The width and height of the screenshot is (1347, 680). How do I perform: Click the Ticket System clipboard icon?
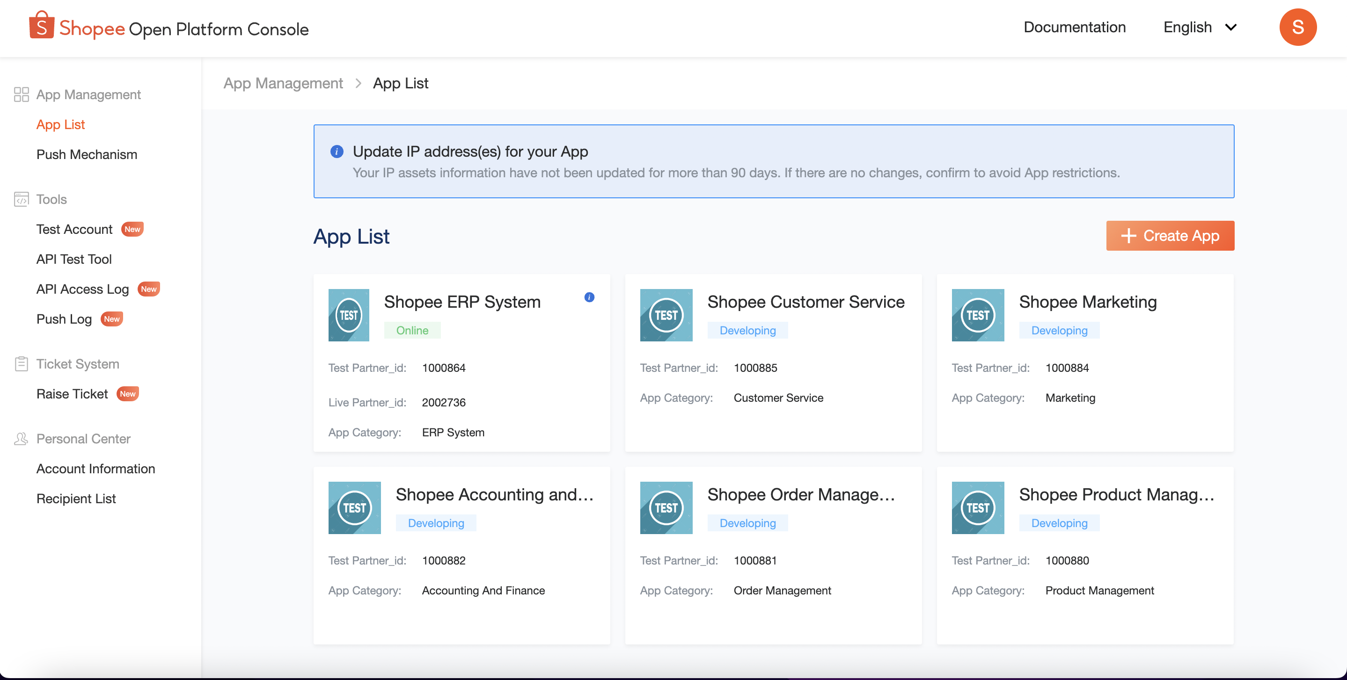click(x=22, y=364)
